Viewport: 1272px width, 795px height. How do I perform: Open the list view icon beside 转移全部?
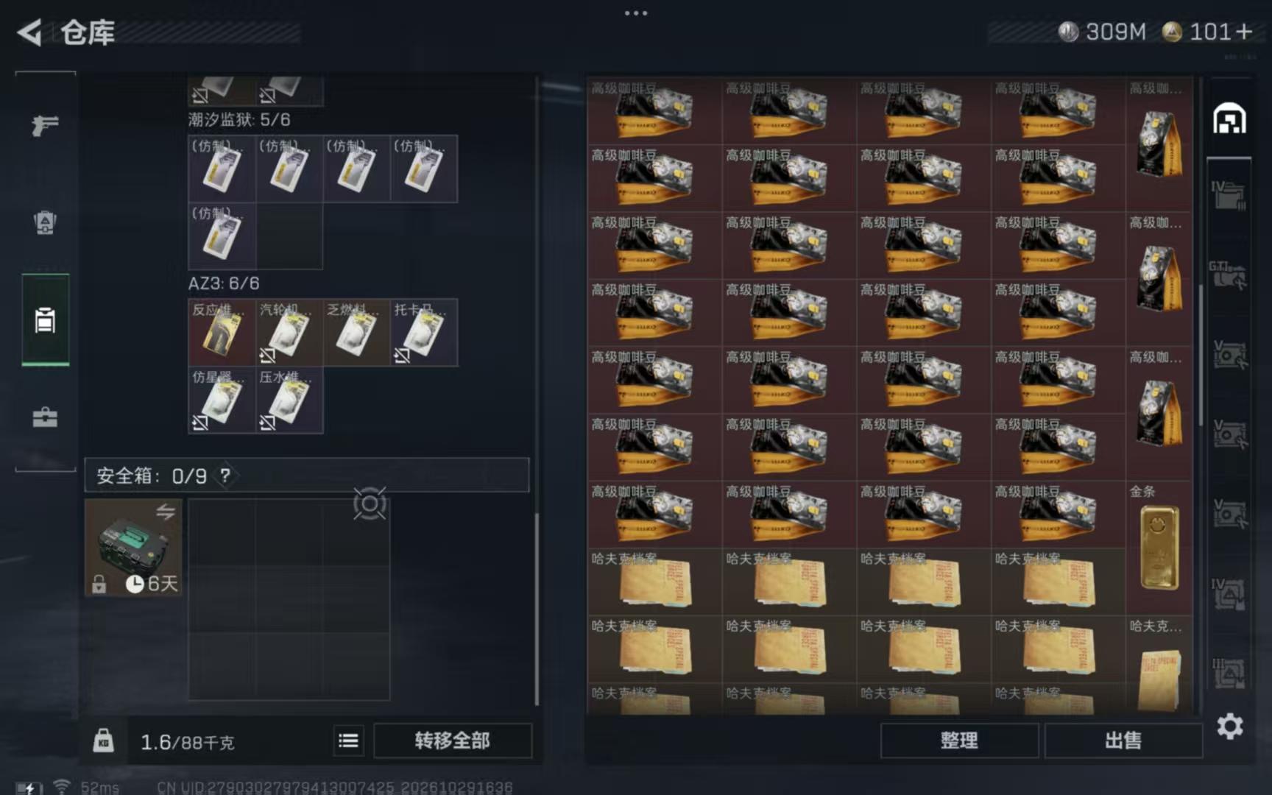(x=348, y=741)
